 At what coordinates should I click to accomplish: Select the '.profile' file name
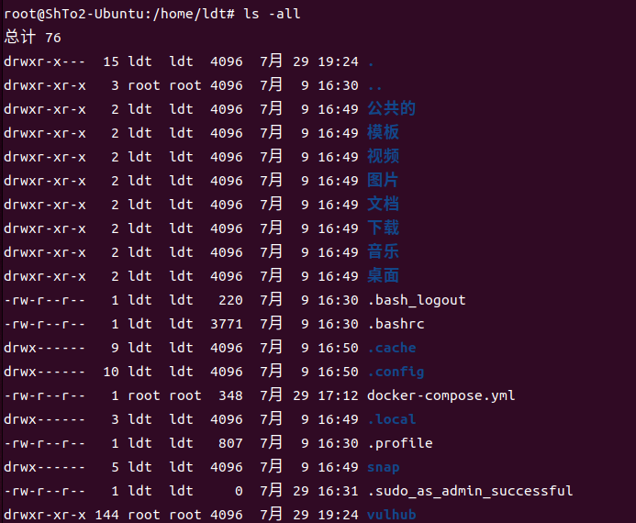tap(400, 443)
